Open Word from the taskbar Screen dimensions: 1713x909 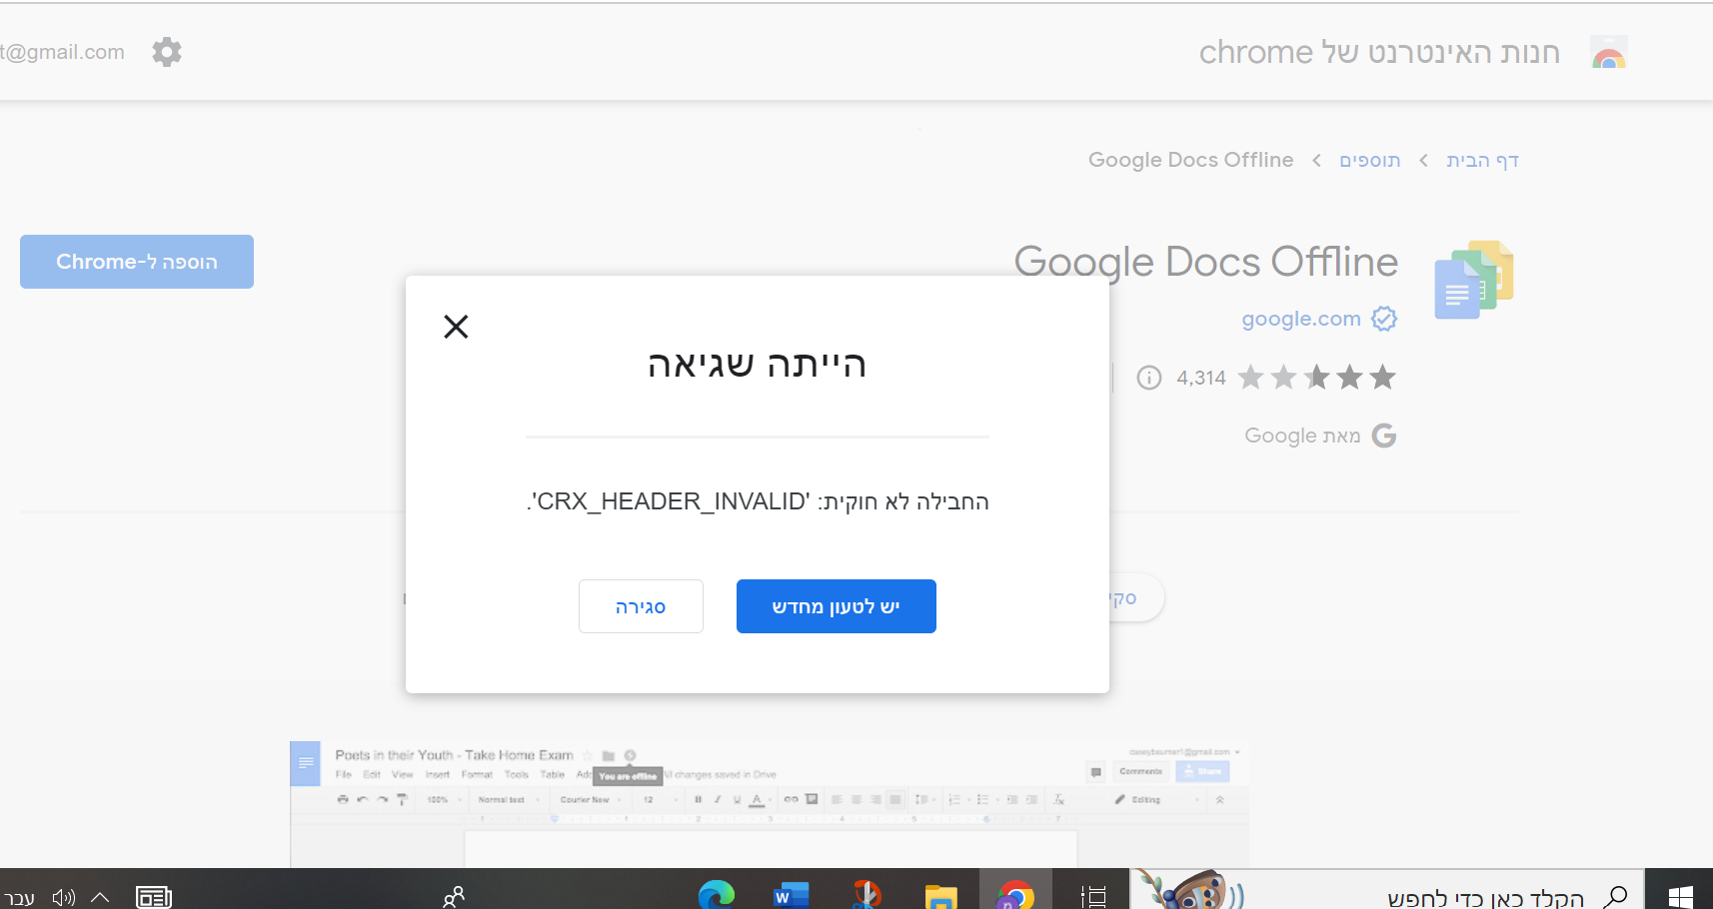pyautogui.click(x=791, y=895)
